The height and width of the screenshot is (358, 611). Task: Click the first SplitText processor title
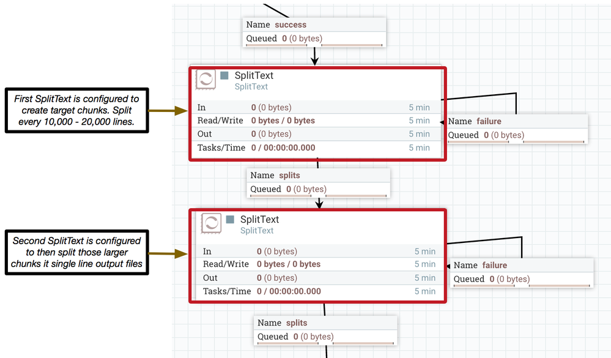pyautogui.click(x=254, y=75)
